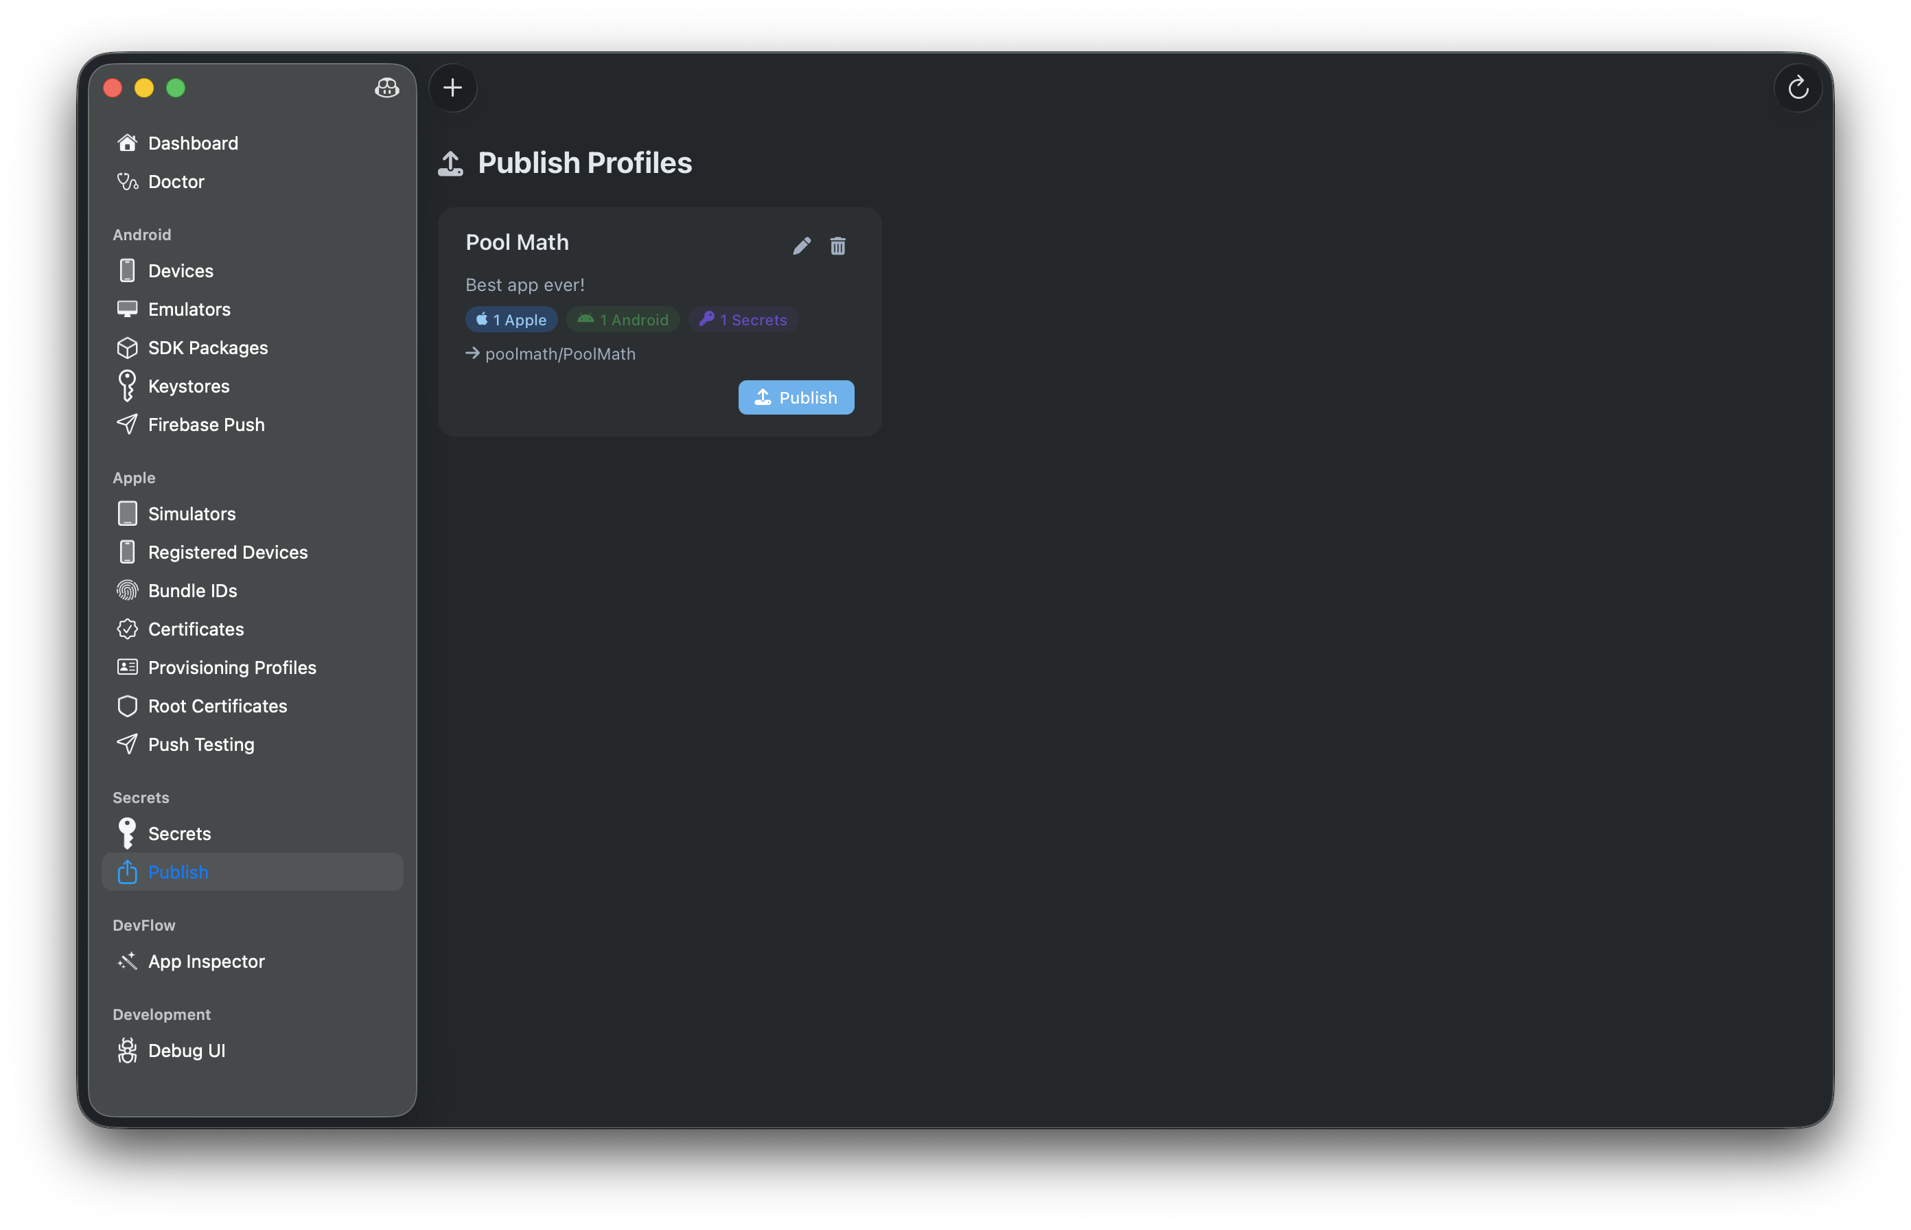
Task: Open the poolmath/PoolMath repository link
Action: [x=560, y=353]
